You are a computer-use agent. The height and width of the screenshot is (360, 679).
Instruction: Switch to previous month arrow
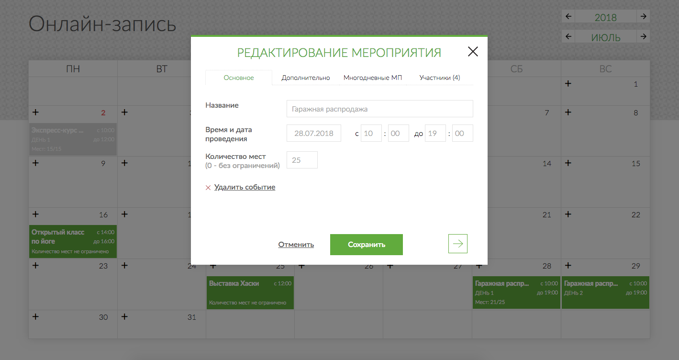coord(568,36)
